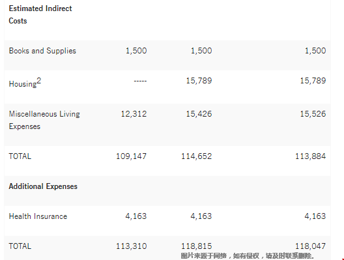This screenshot has height=260, width=344.
Task: Click the 118,815 grand total value
Action: click(x=197, y=246)
